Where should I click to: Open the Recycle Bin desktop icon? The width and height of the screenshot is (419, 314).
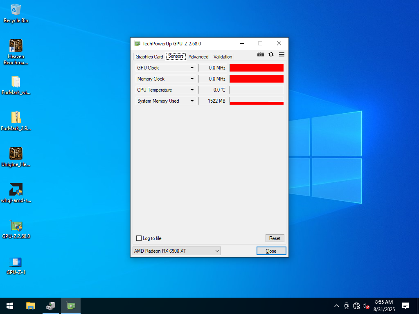[16, 13]
